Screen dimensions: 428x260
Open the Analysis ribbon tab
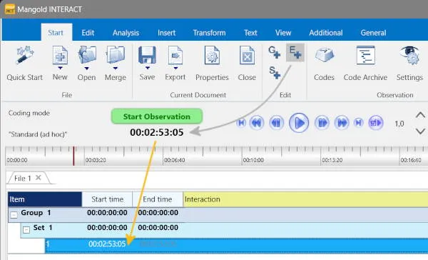[x=126, y=33]
